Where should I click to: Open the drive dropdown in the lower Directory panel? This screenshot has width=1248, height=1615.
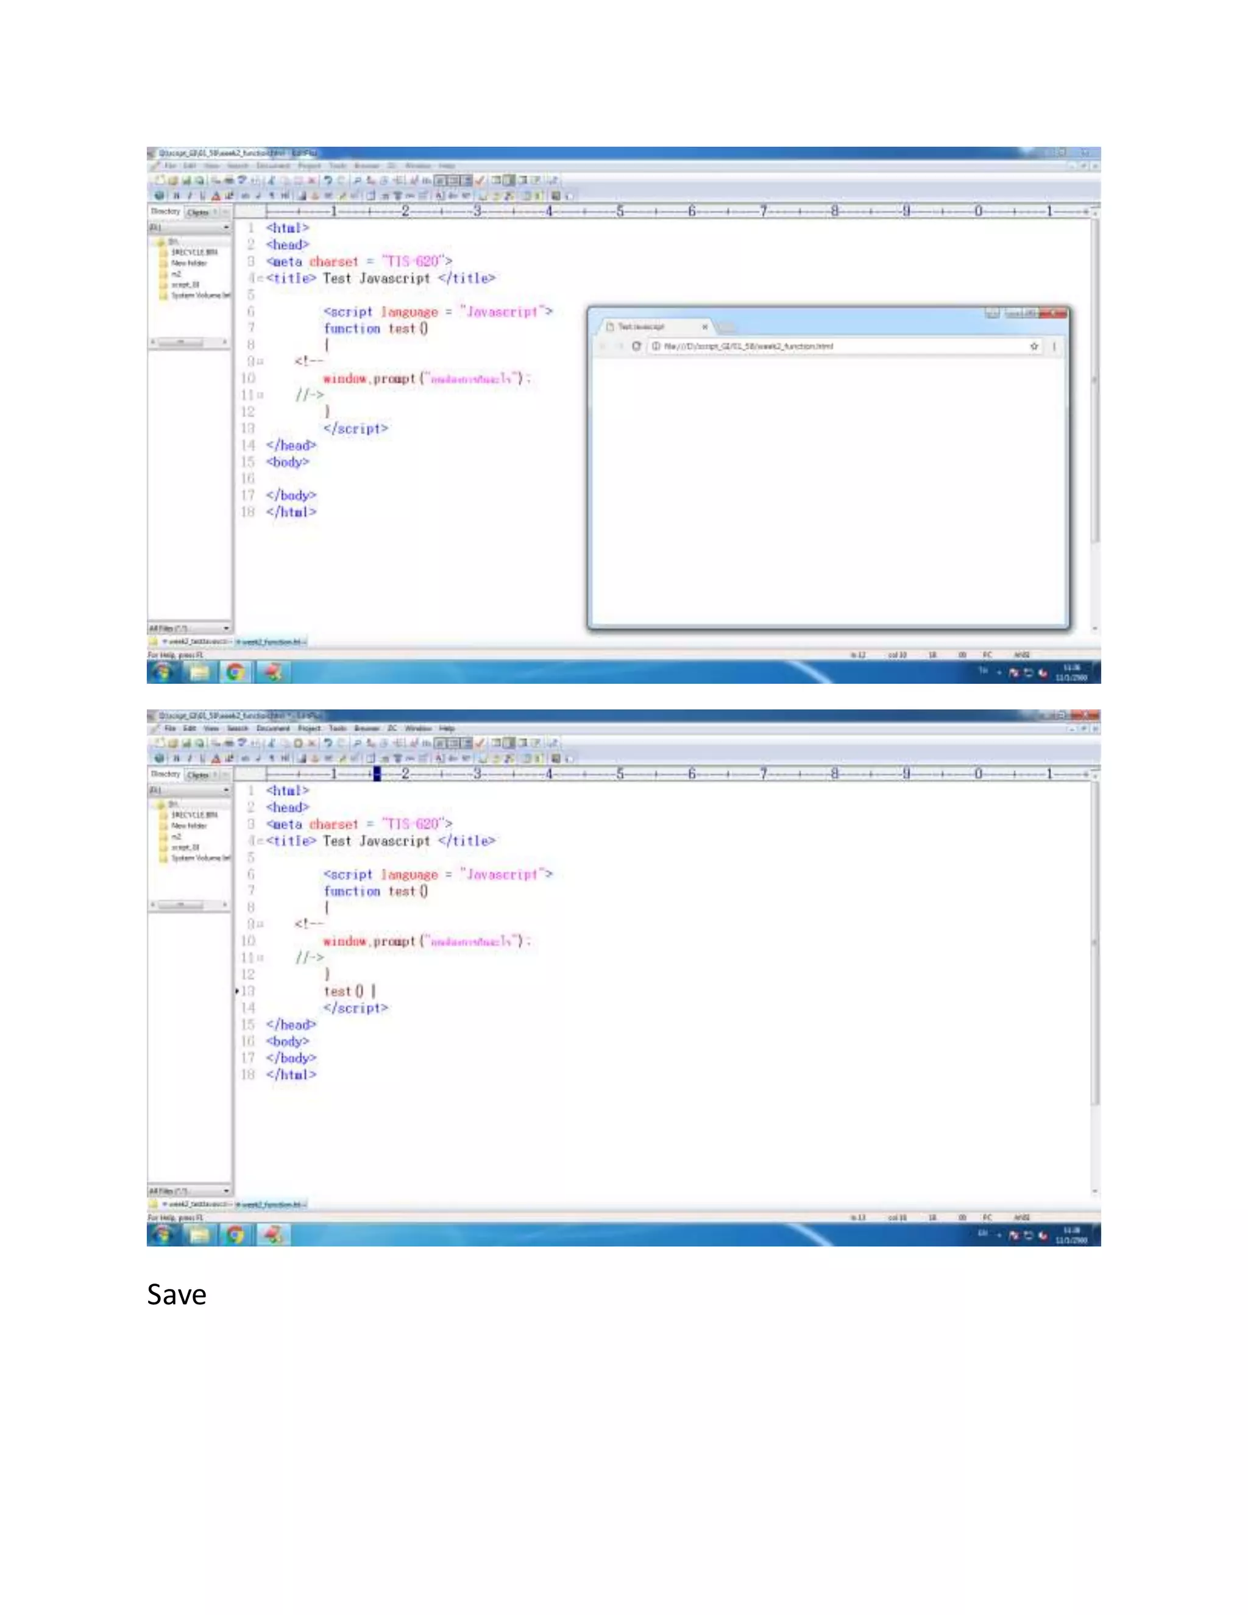point(226,790)
